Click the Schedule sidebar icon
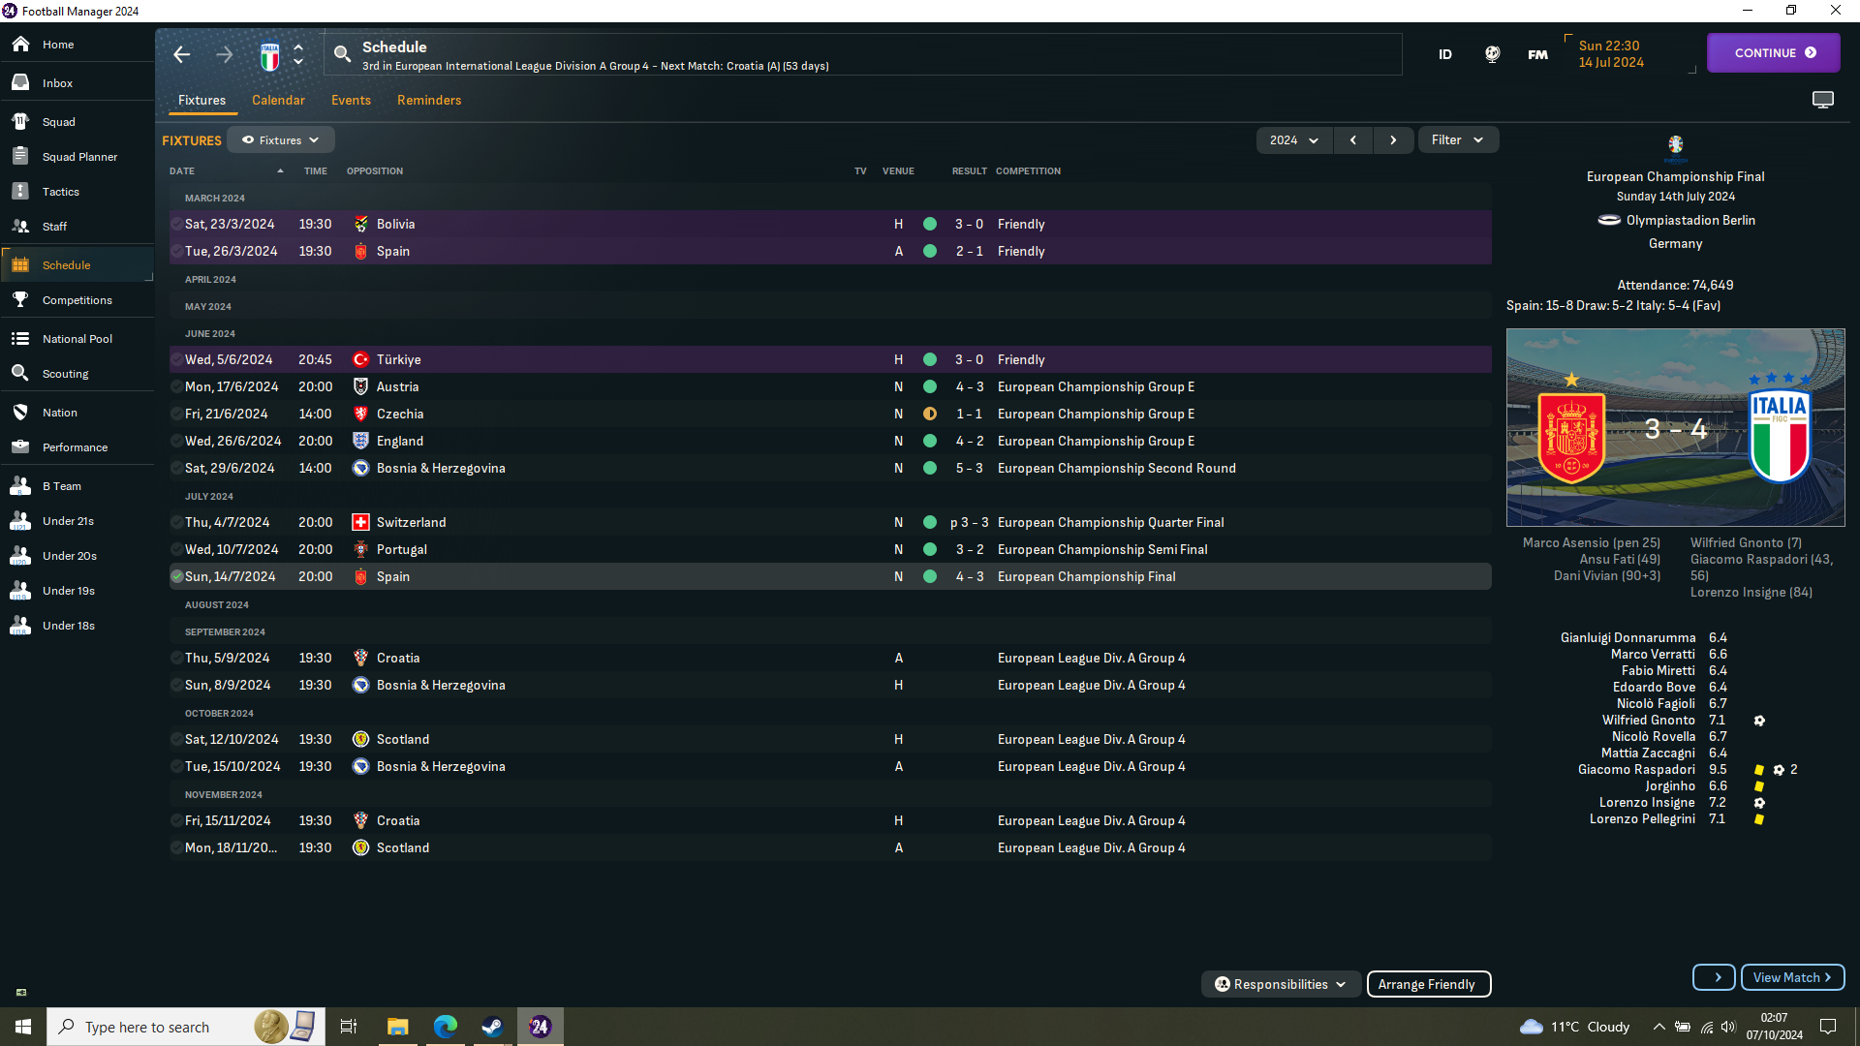The width and height of the screenshot is (1860, 1046). [x=23, y=264]
